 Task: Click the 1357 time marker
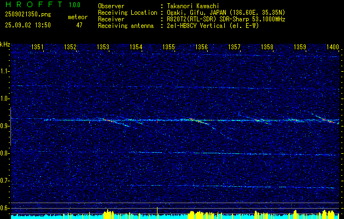coord(234,47)
